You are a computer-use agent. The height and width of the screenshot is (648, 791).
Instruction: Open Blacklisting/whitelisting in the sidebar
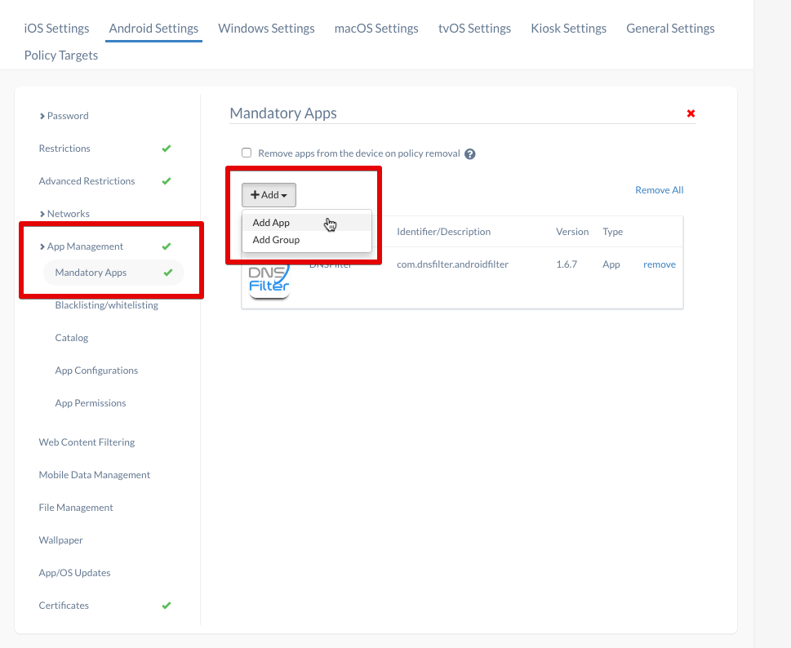click(106, 305)
